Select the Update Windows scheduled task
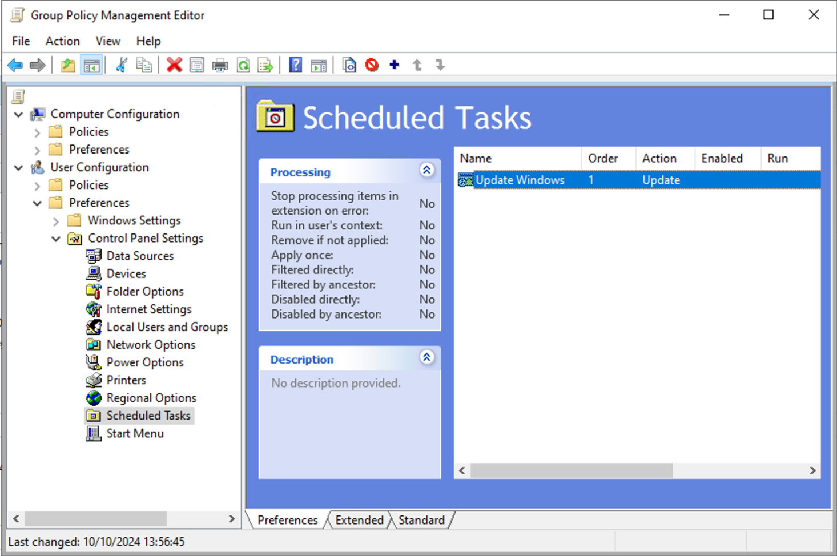The height and width of the screenshot is (556, 837). pos(520,180)
